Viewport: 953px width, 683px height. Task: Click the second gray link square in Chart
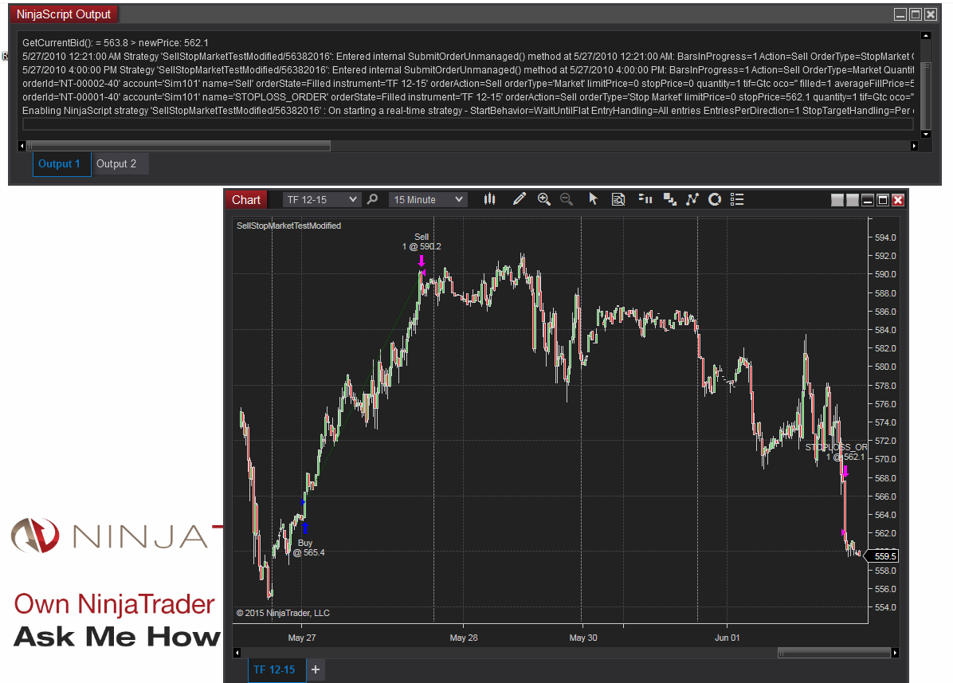point(852,200)
